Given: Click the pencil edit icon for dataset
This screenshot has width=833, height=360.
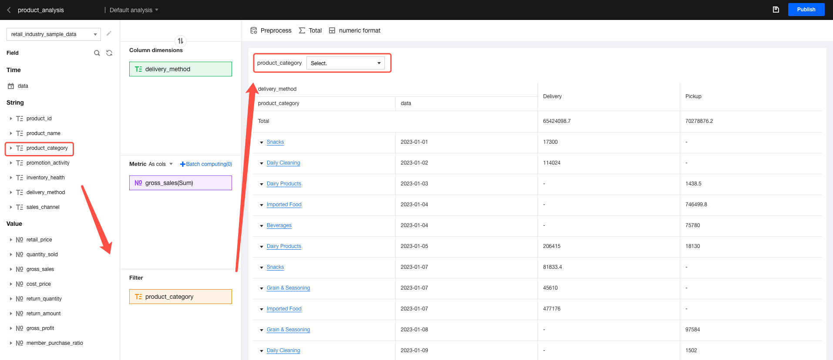Looking at the screenshot, I should pos(109,33).
